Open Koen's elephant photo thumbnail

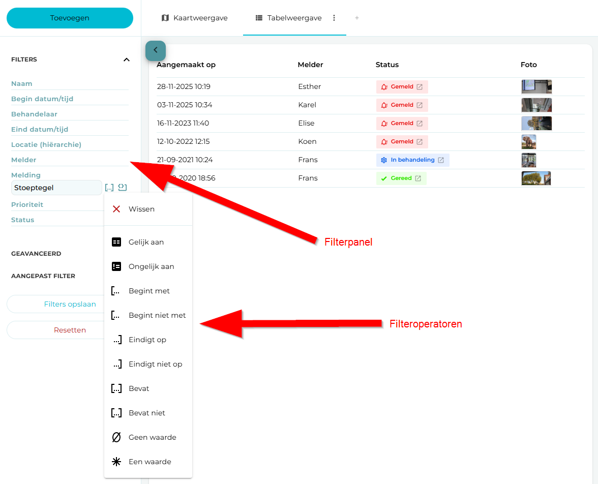[529, 141]
